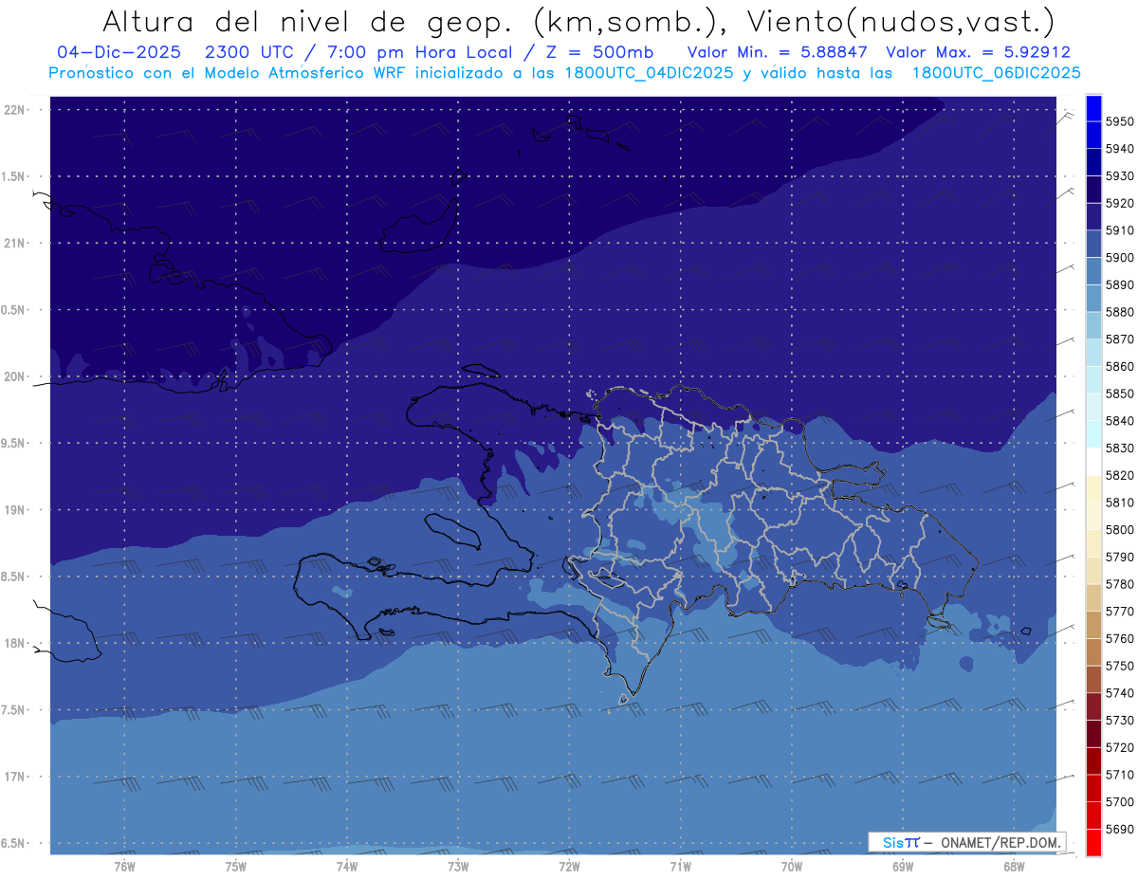This screenshot has width=1138, height=879.
Task: Click the 5850 colorbar label
Action: click(x=1120, y=394)
